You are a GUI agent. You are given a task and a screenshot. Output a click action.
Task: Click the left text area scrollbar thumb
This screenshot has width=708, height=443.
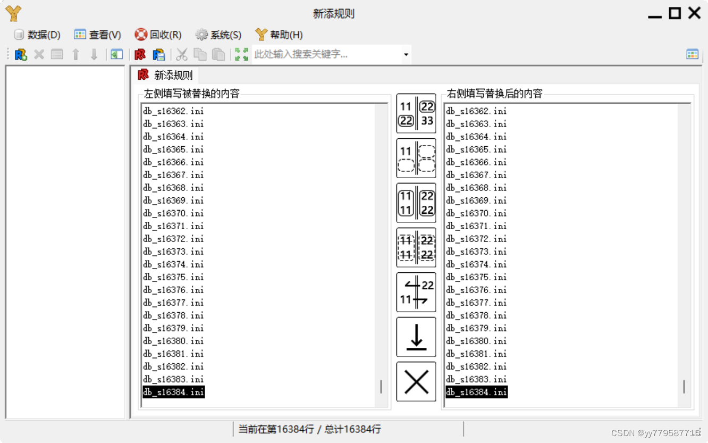pos(381,387)
